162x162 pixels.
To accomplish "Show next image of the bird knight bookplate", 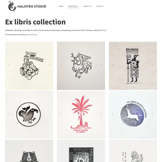I will (153, 65).
